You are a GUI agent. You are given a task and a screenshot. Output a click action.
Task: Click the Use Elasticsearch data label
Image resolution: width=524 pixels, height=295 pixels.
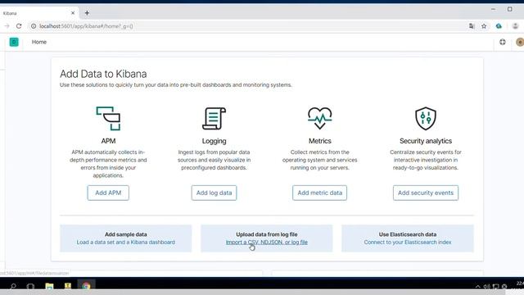coord(408,234)
